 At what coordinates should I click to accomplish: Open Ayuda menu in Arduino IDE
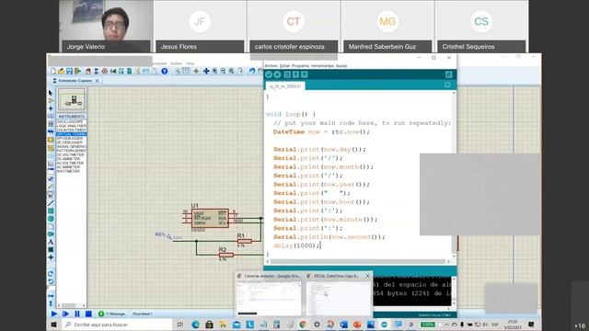tap(341, 65)
